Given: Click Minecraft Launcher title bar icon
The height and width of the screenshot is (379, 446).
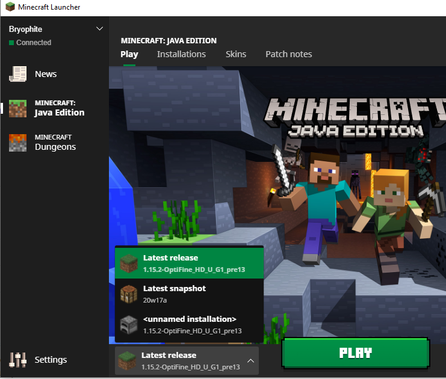Looking at the screenshot, I should click(x=9, y=7).
